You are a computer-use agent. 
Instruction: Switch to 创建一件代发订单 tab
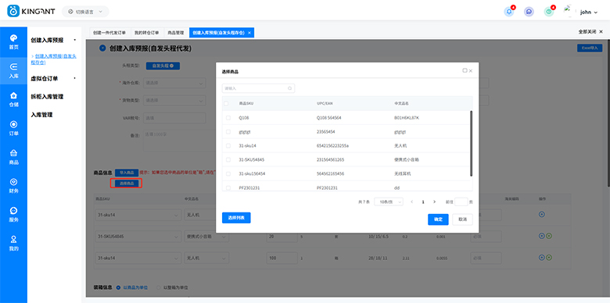click(109, 33)
